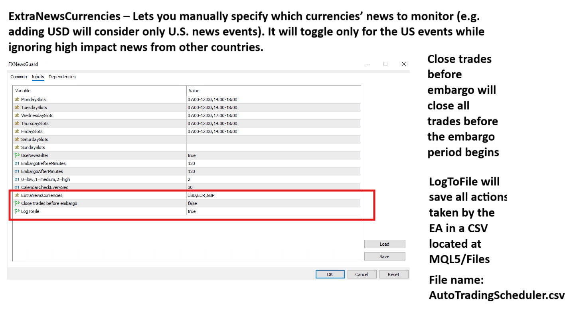Click the boolean icon next to UseNewsFilter
The width and height of the screenshot is (575, 322).
(x=17, y=155)
